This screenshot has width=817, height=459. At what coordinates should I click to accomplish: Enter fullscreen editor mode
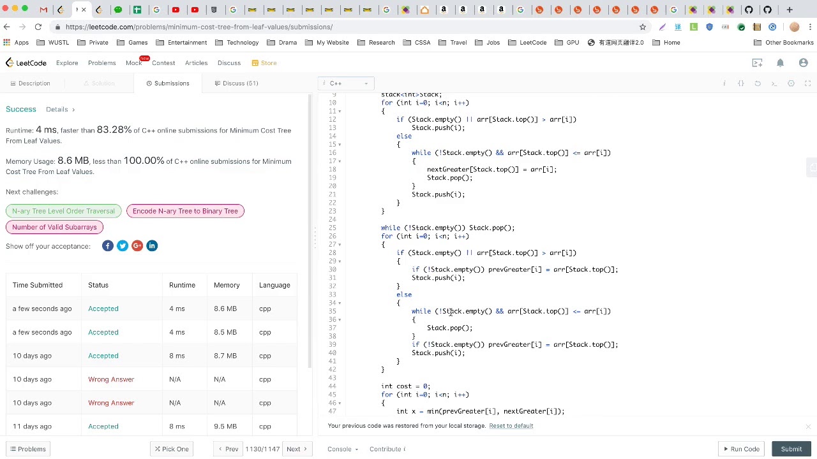(x=807, y=84)
